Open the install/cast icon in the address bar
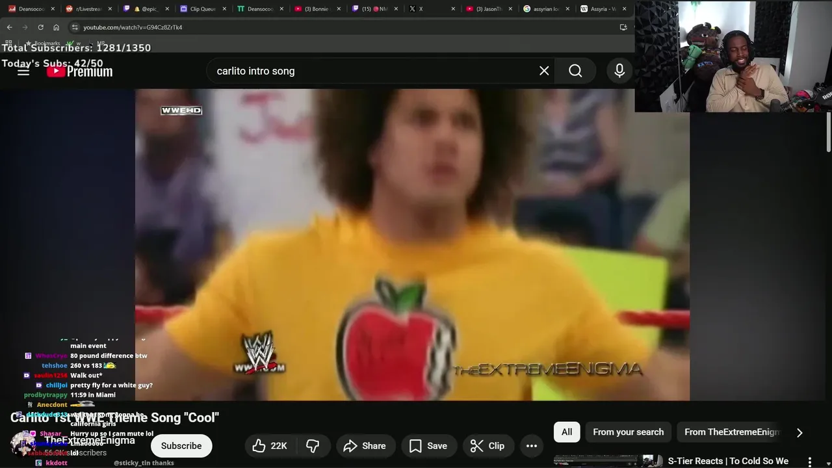The image size is (832, 468). [623, 27]
